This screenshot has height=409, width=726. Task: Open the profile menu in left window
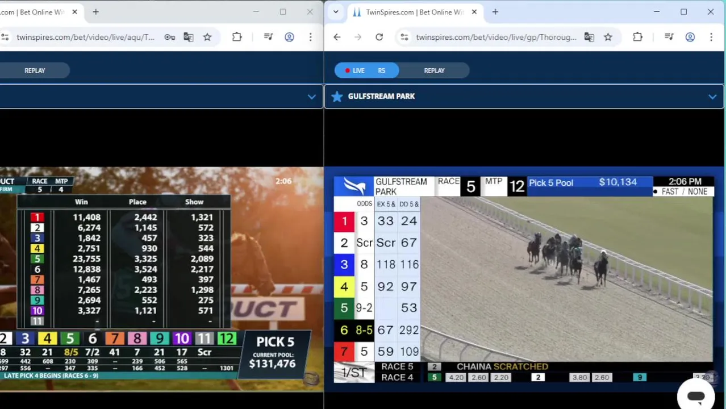289,37
